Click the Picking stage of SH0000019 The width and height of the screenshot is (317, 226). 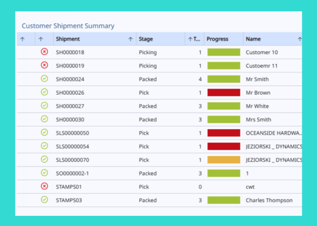pos(148,66)
